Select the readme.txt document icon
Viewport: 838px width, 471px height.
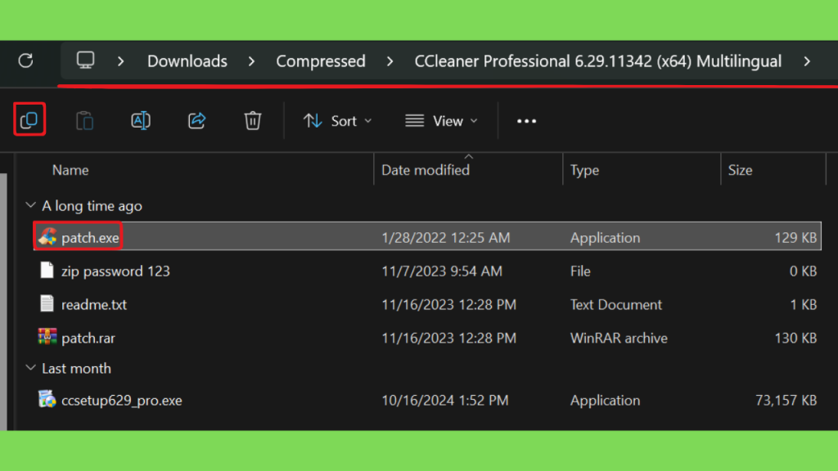click(x=47, y=304)
